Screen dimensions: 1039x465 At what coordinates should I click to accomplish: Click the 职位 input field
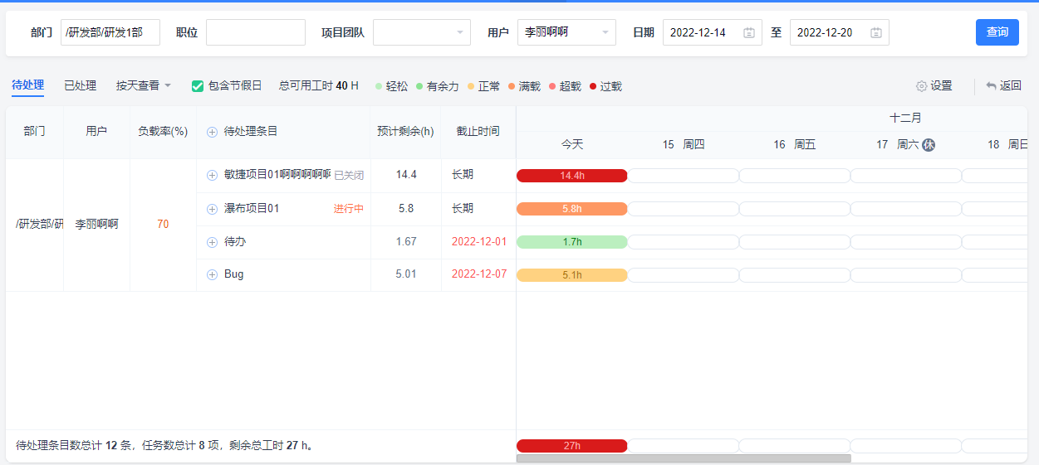(256, 32)
